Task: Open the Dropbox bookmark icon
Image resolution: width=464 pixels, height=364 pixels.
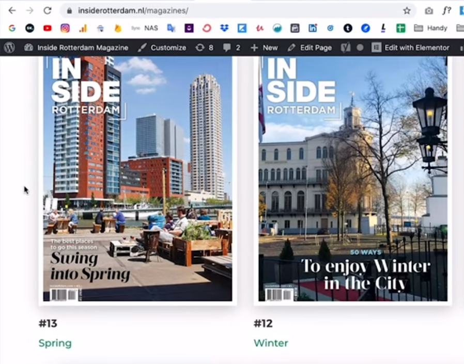Action: click(224, 28)
